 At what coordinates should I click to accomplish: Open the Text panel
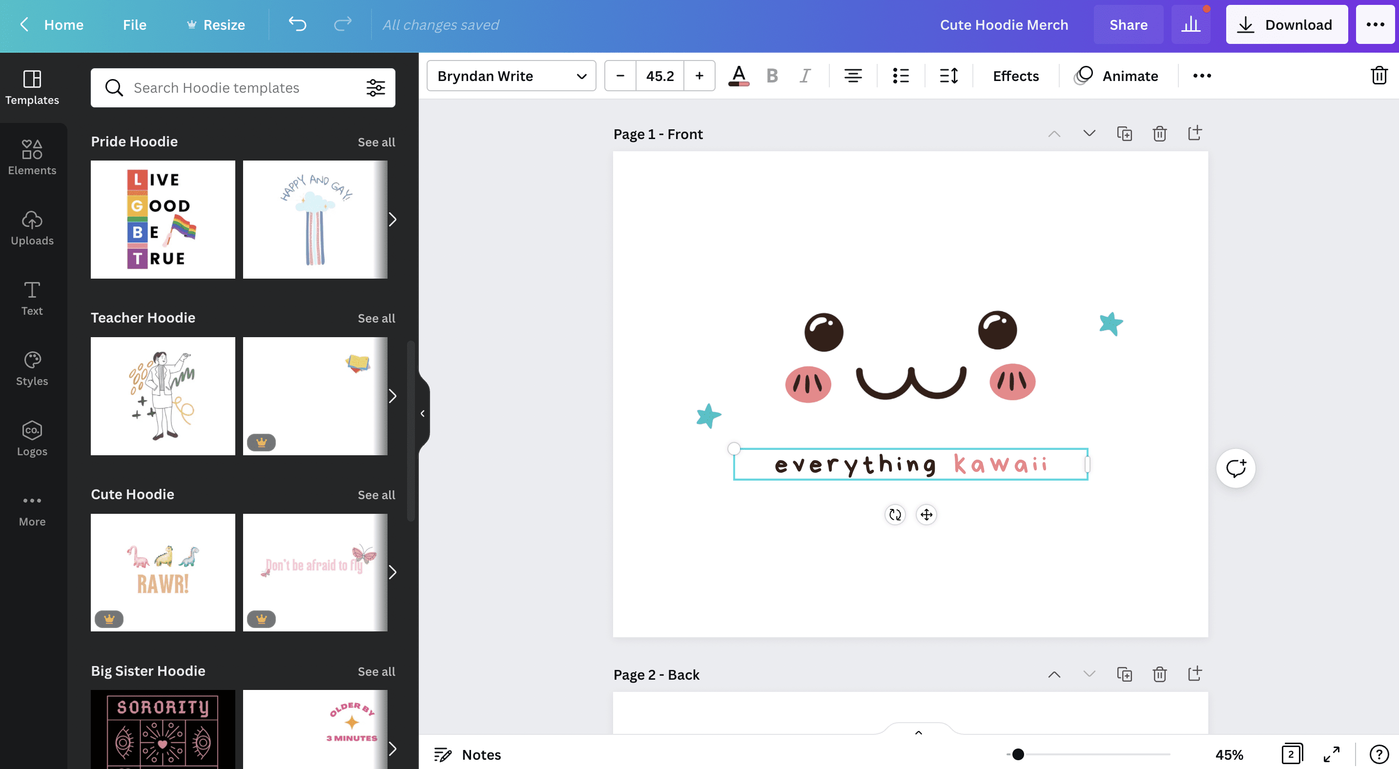point(32,297)
